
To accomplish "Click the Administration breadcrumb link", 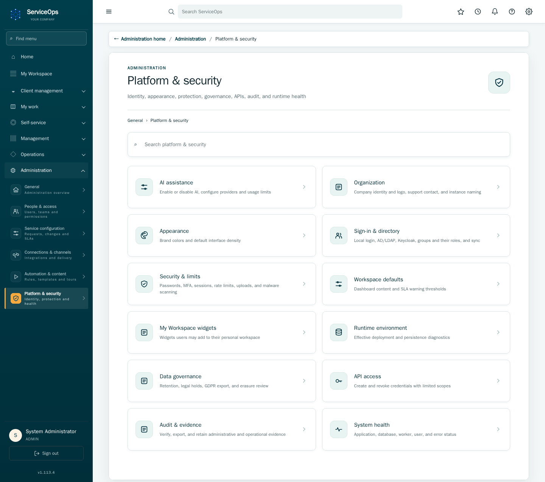I will coord(190,39).
